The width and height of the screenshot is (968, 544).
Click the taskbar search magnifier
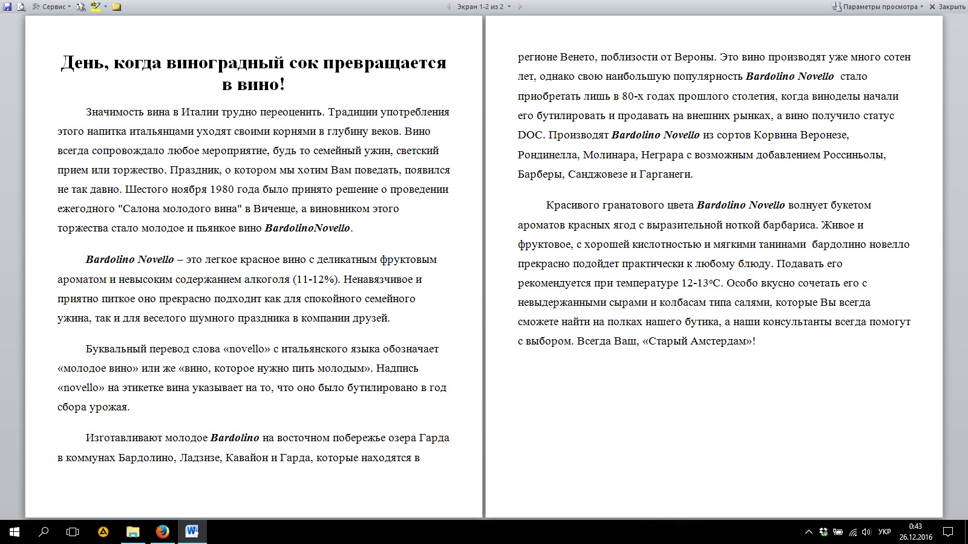pos(44,532)
